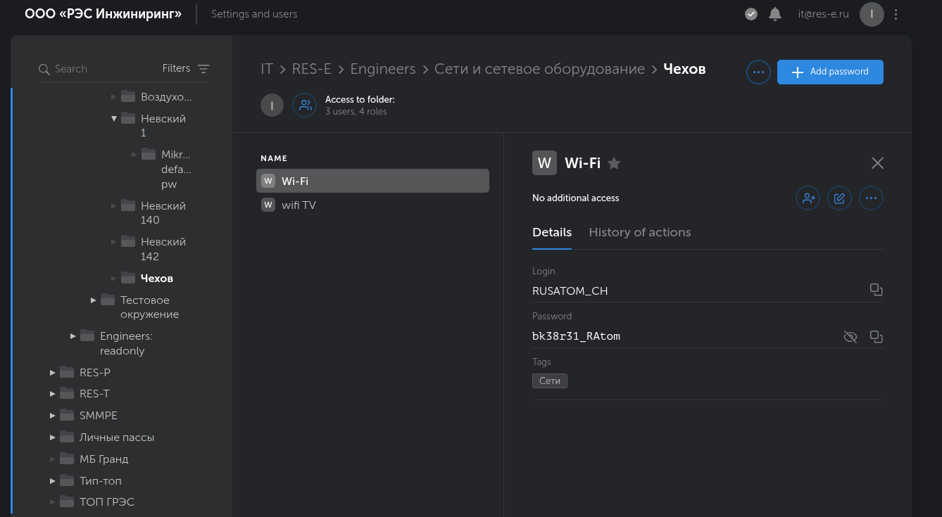Open the folder more options button beside Add password
Viewport: 942px width, 517px height.
click(758, 72)
